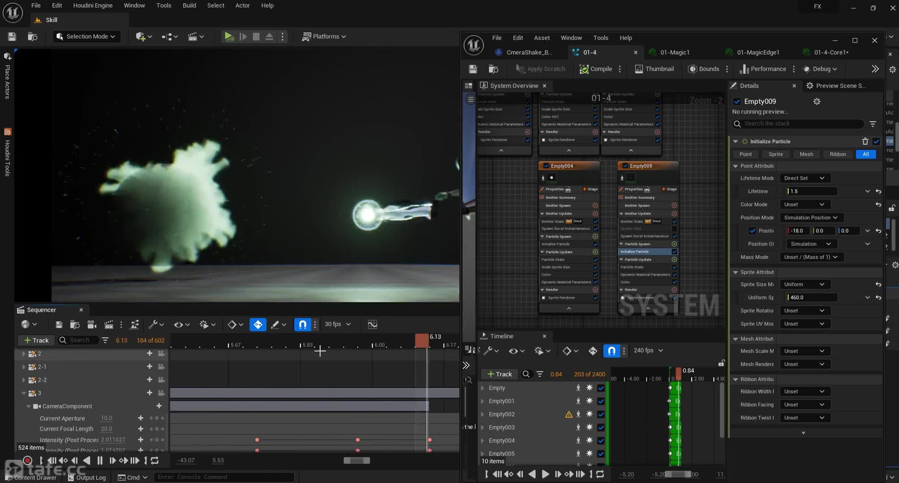
Task: Select the Sprite filter in Initialize Particle
Action: click(x=775, y=154)
